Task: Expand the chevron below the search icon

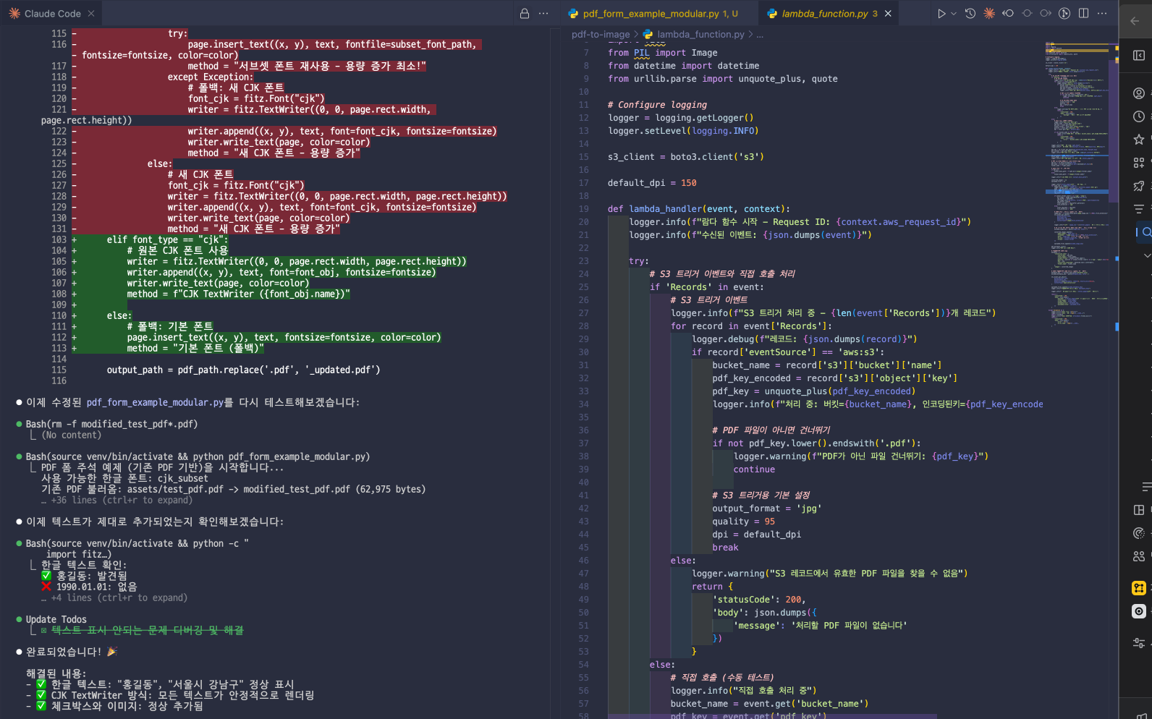Action: click(x=1147, y=255)
